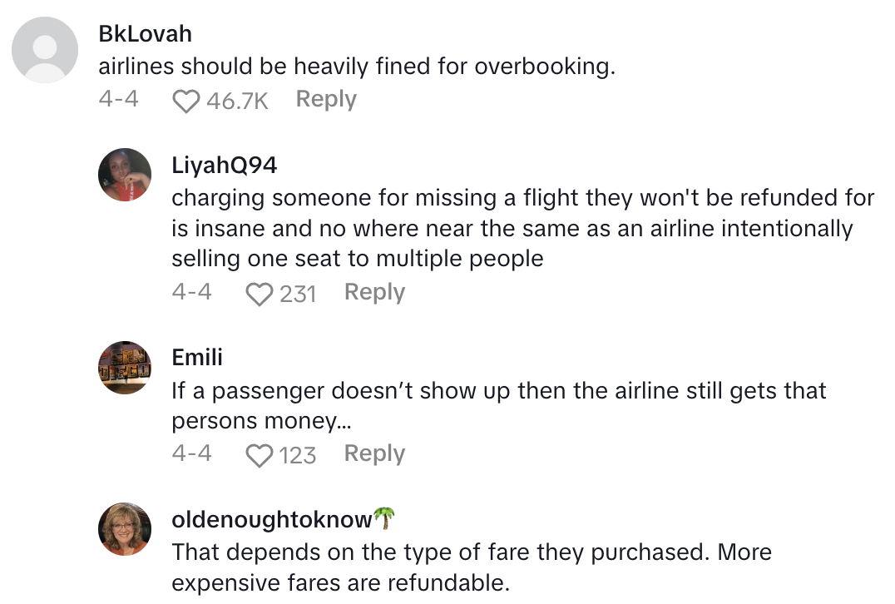Image resolution: width=895 pixels, height=604 pixels.
Task: Click the 123 like count
Action: (x=298, y=455)
